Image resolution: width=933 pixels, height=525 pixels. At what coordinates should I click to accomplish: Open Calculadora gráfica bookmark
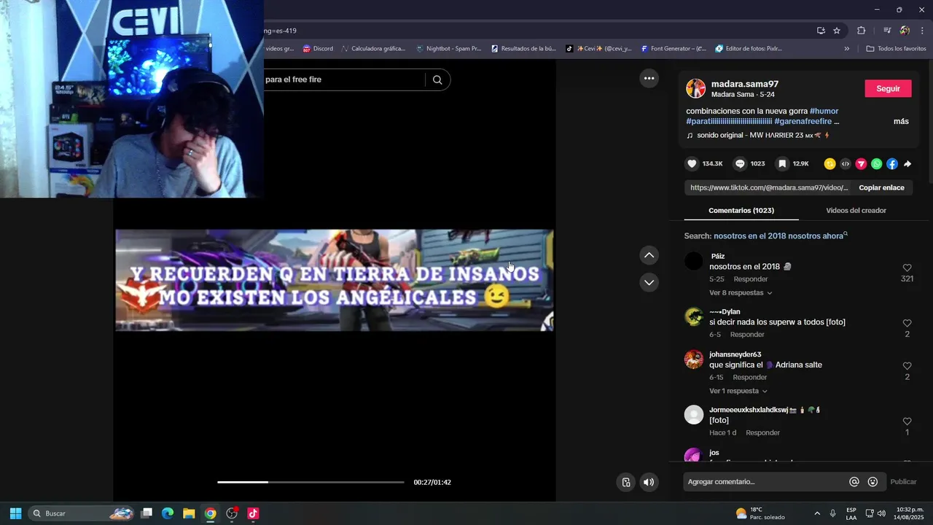pos(372,49)
